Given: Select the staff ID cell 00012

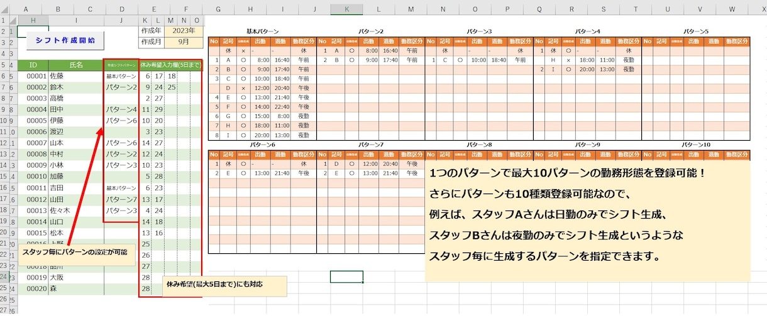Looking at the screenshot, I should 33,200.
